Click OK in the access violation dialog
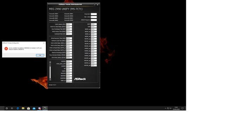 pyautogui.click(x=40, y=55)
